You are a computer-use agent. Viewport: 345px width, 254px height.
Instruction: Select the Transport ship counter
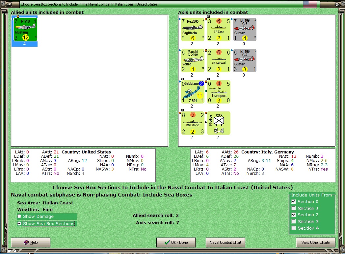pyautogui.click(x=219, y=92)
